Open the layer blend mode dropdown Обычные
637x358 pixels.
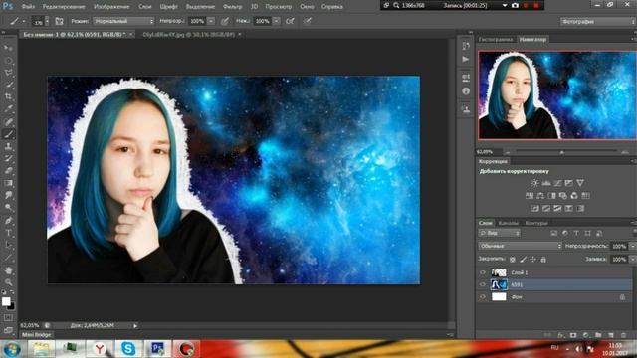click(520, 246)
